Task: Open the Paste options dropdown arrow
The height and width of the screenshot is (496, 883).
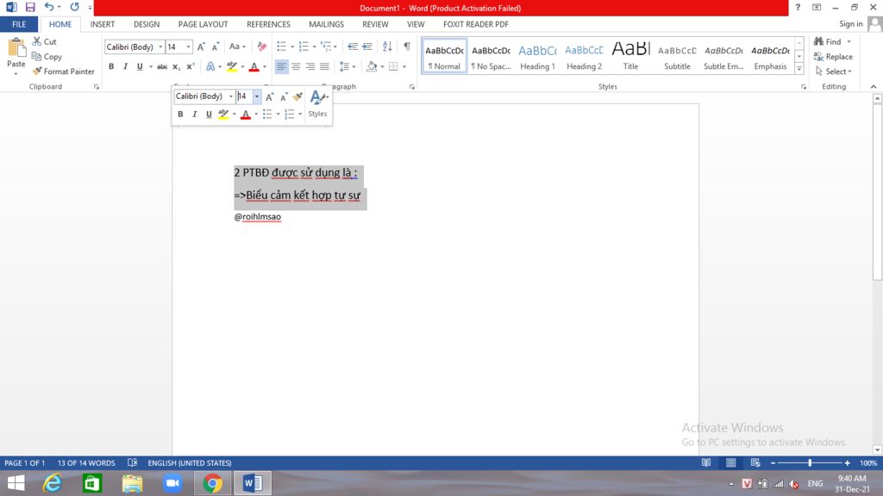Action: tap(16, 74)
